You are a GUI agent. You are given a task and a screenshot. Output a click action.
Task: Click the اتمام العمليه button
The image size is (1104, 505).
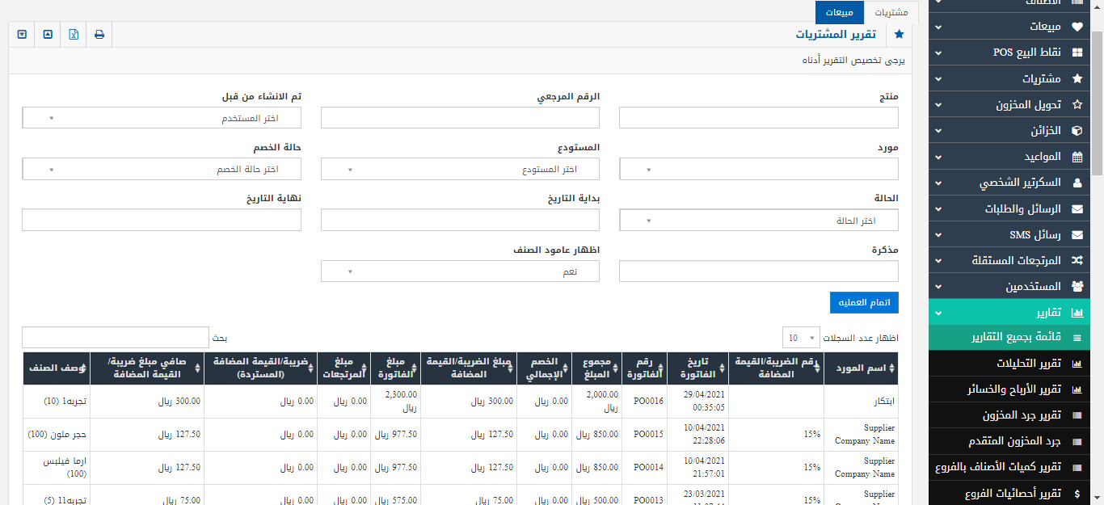pos(864,302)
